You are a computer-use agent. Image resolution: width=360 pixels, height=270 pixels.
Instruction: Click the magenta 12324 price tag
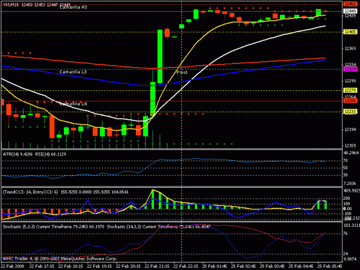pyautogui.click(x=350, y=69)
